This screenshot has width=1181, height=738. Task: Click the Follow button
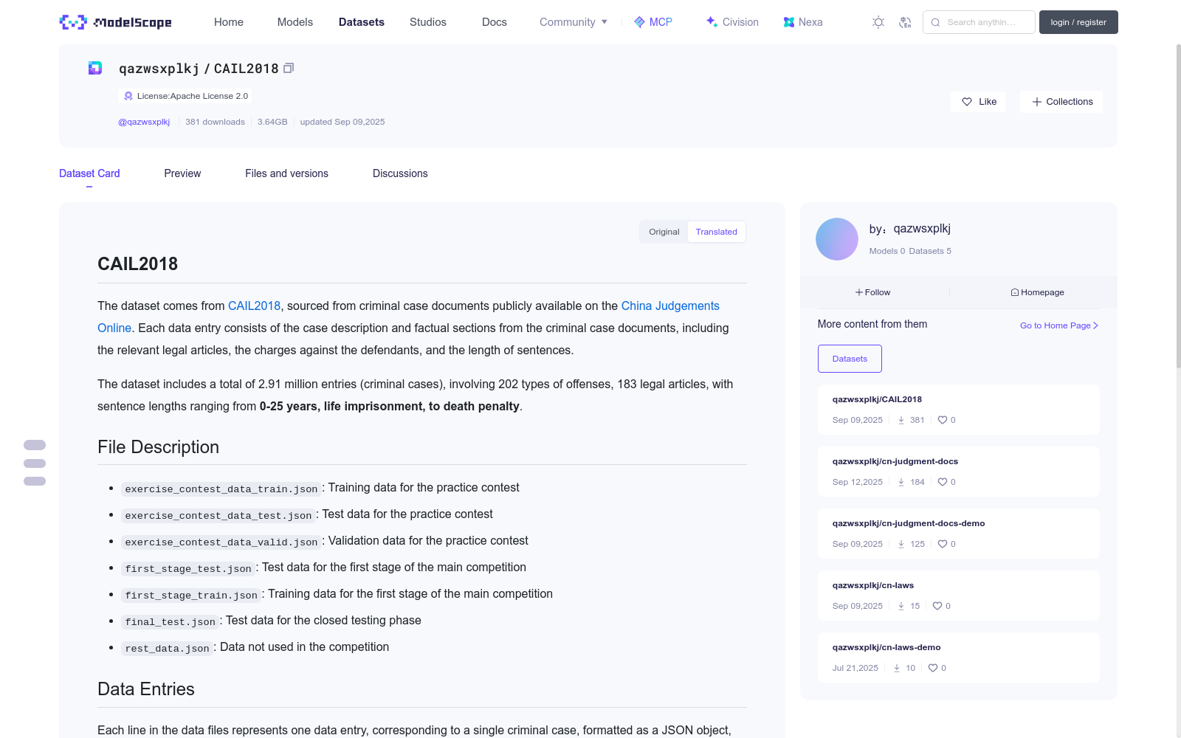point(873,292)
